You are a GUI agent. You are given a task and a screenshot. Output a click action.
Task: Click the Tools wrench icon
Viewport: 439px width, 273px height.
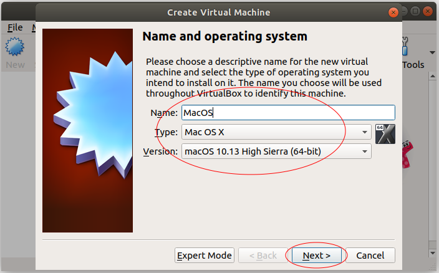[405, 46]
